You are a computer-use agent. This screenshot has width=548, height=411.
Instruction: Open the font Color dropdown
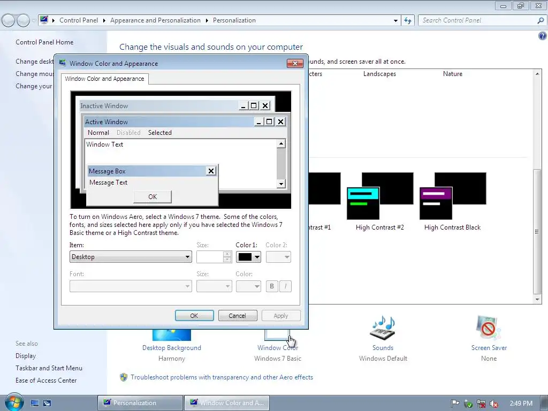(x=248, y=286)
